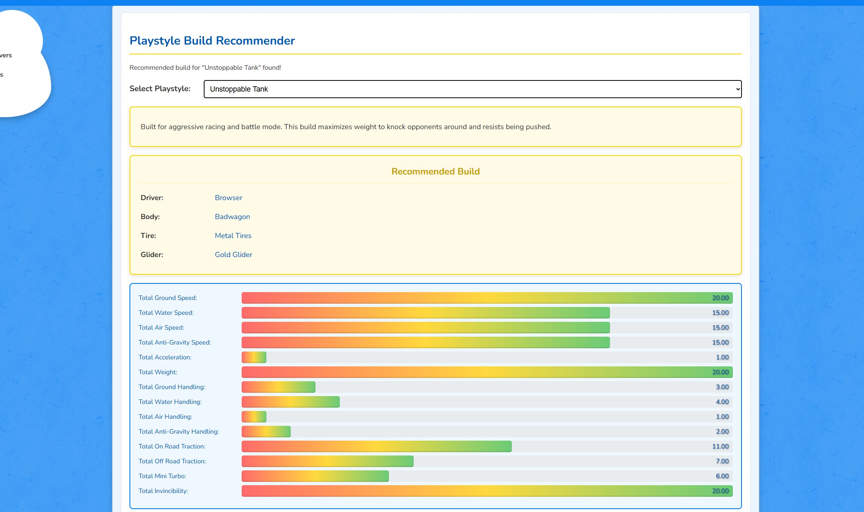The width and height of the screenshot is (864, 512).
Task: Click the Playstyle Build Recommender heading
Action: [x=212, y=40]
